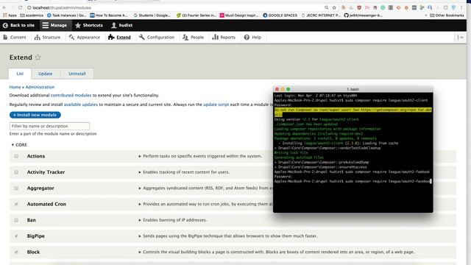Image resolution: width=471 pixels, height=265 pixels.
Task: Enable the Actions module checkbox
Action: tap(16, 156)
